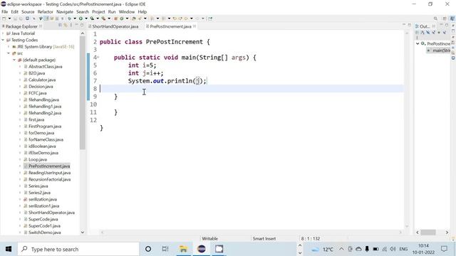The width and height of the screenshot is (456, 256).
Task: Click the Save toolbar icon
Action: pos(15,18)
